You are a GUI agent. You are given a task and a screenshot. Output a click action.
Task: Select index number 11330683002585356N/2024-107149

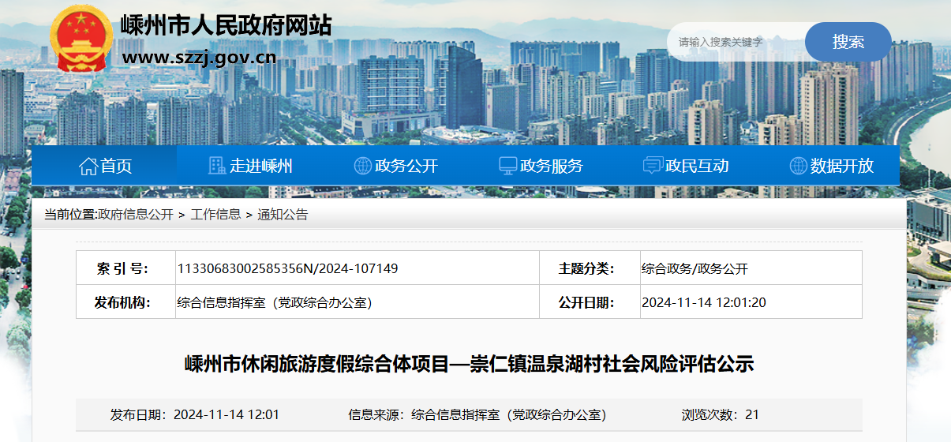point(288,268)
